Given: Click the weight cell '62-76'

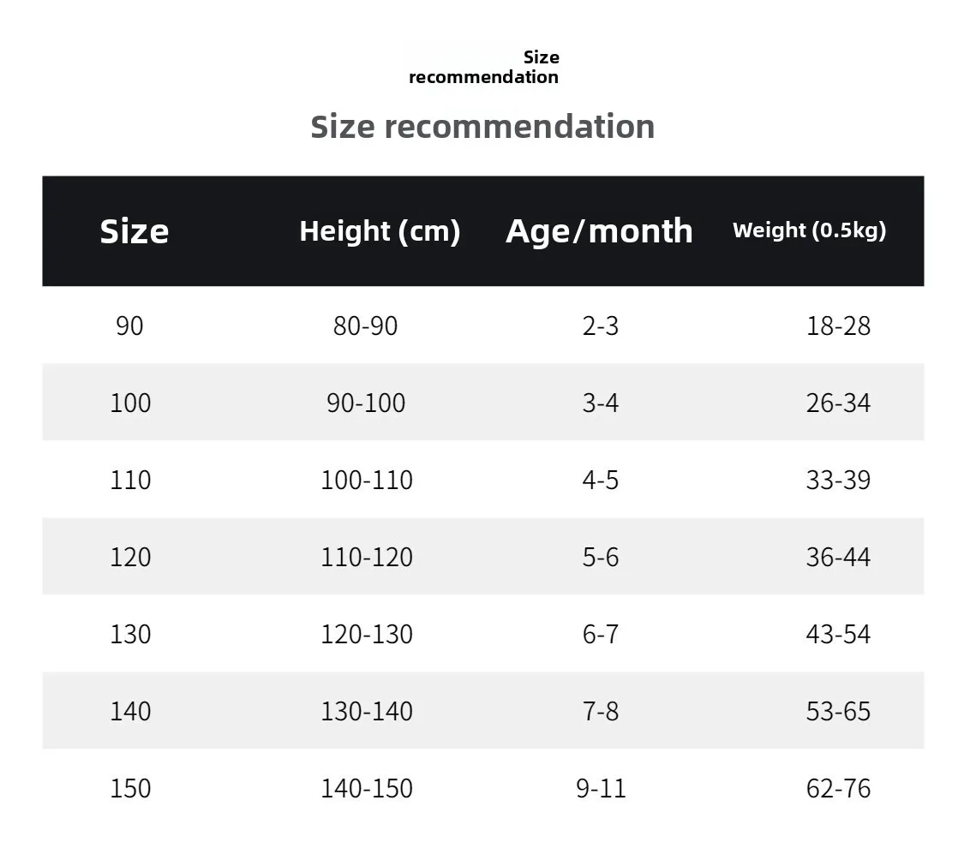Looking at the screenshot, I should click(838, 789).
